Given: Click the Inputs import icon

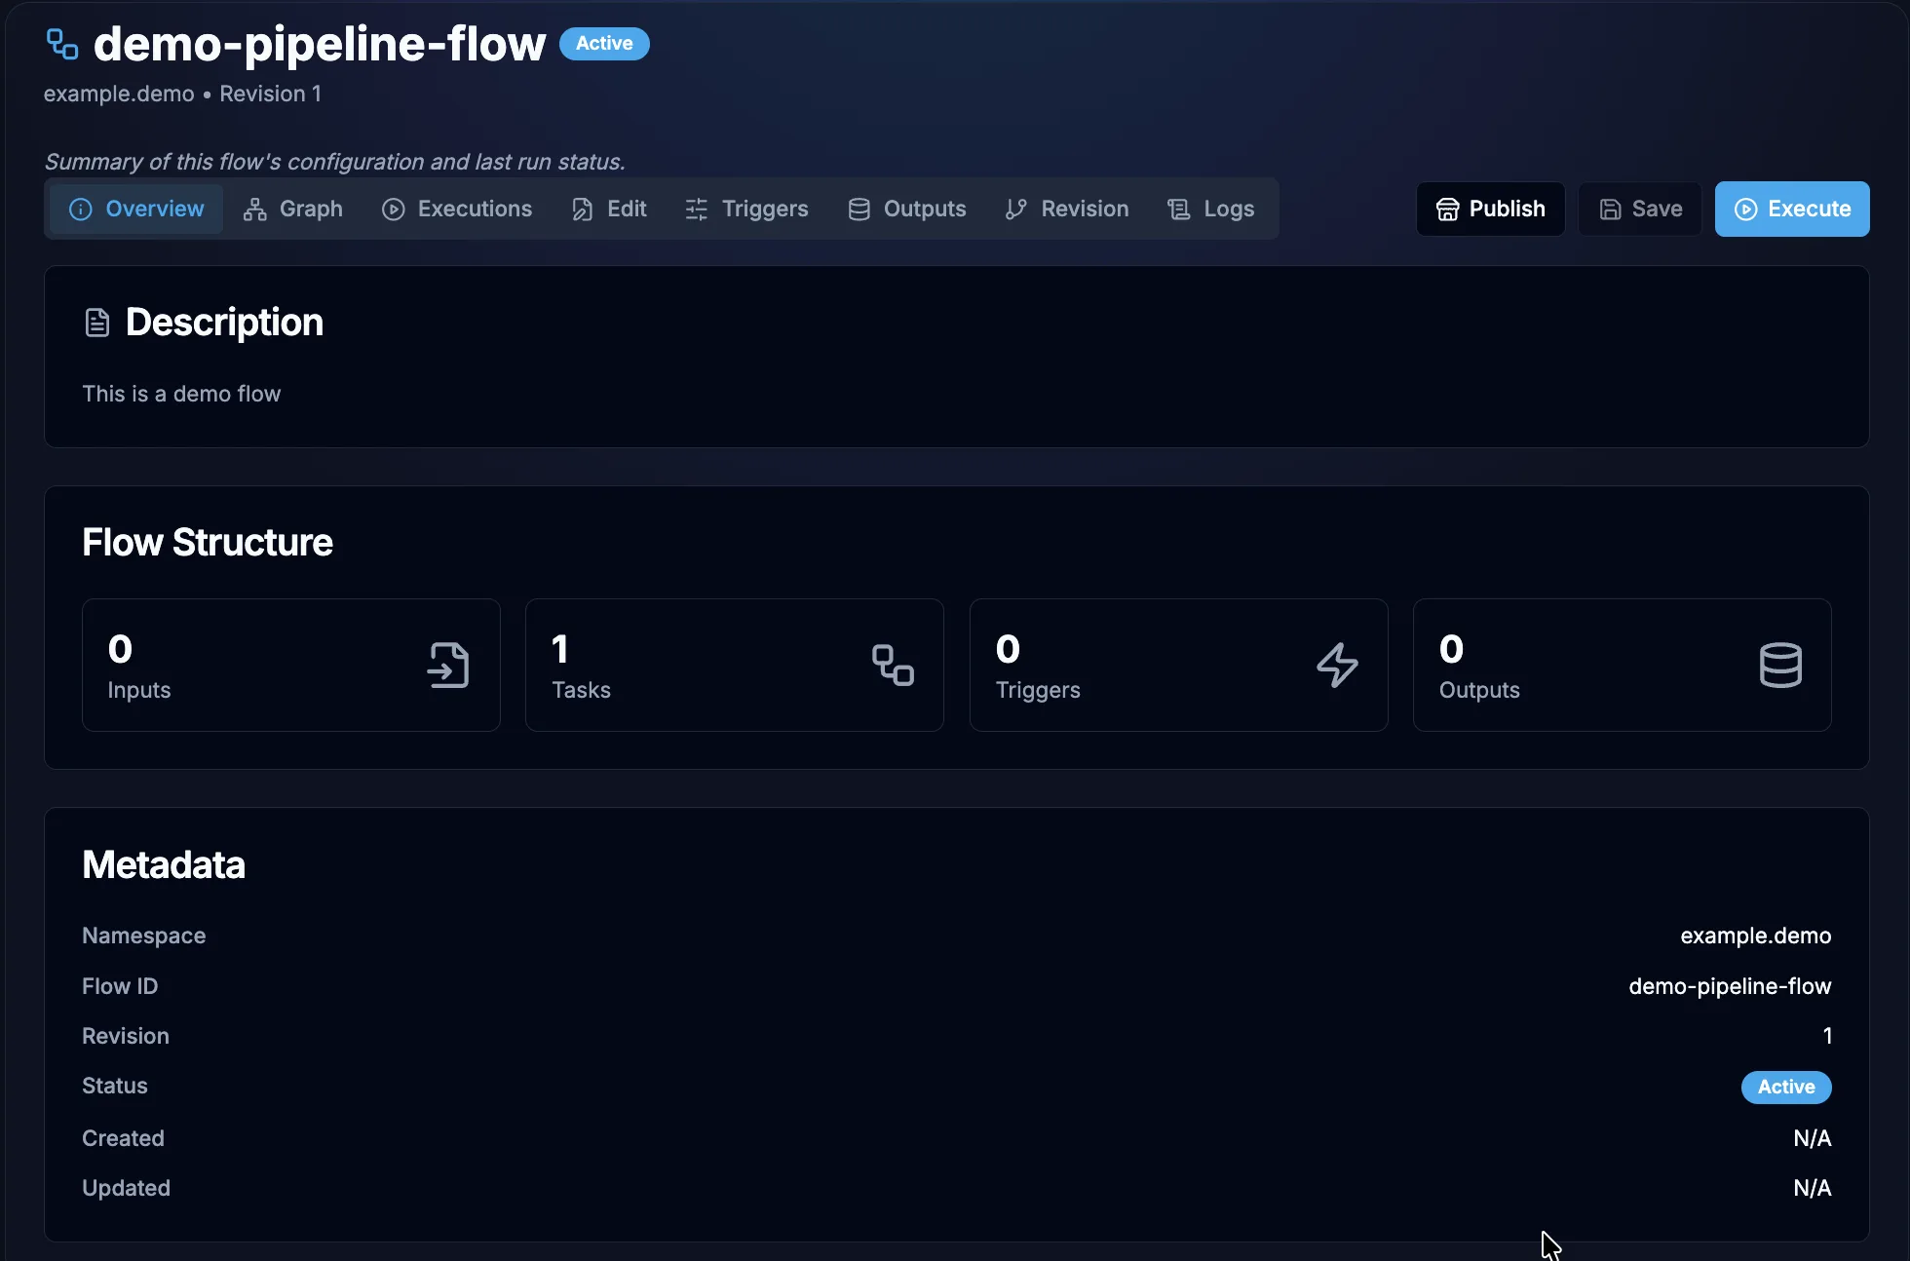Looking at the screenshot, I should [x=448, y=666].
